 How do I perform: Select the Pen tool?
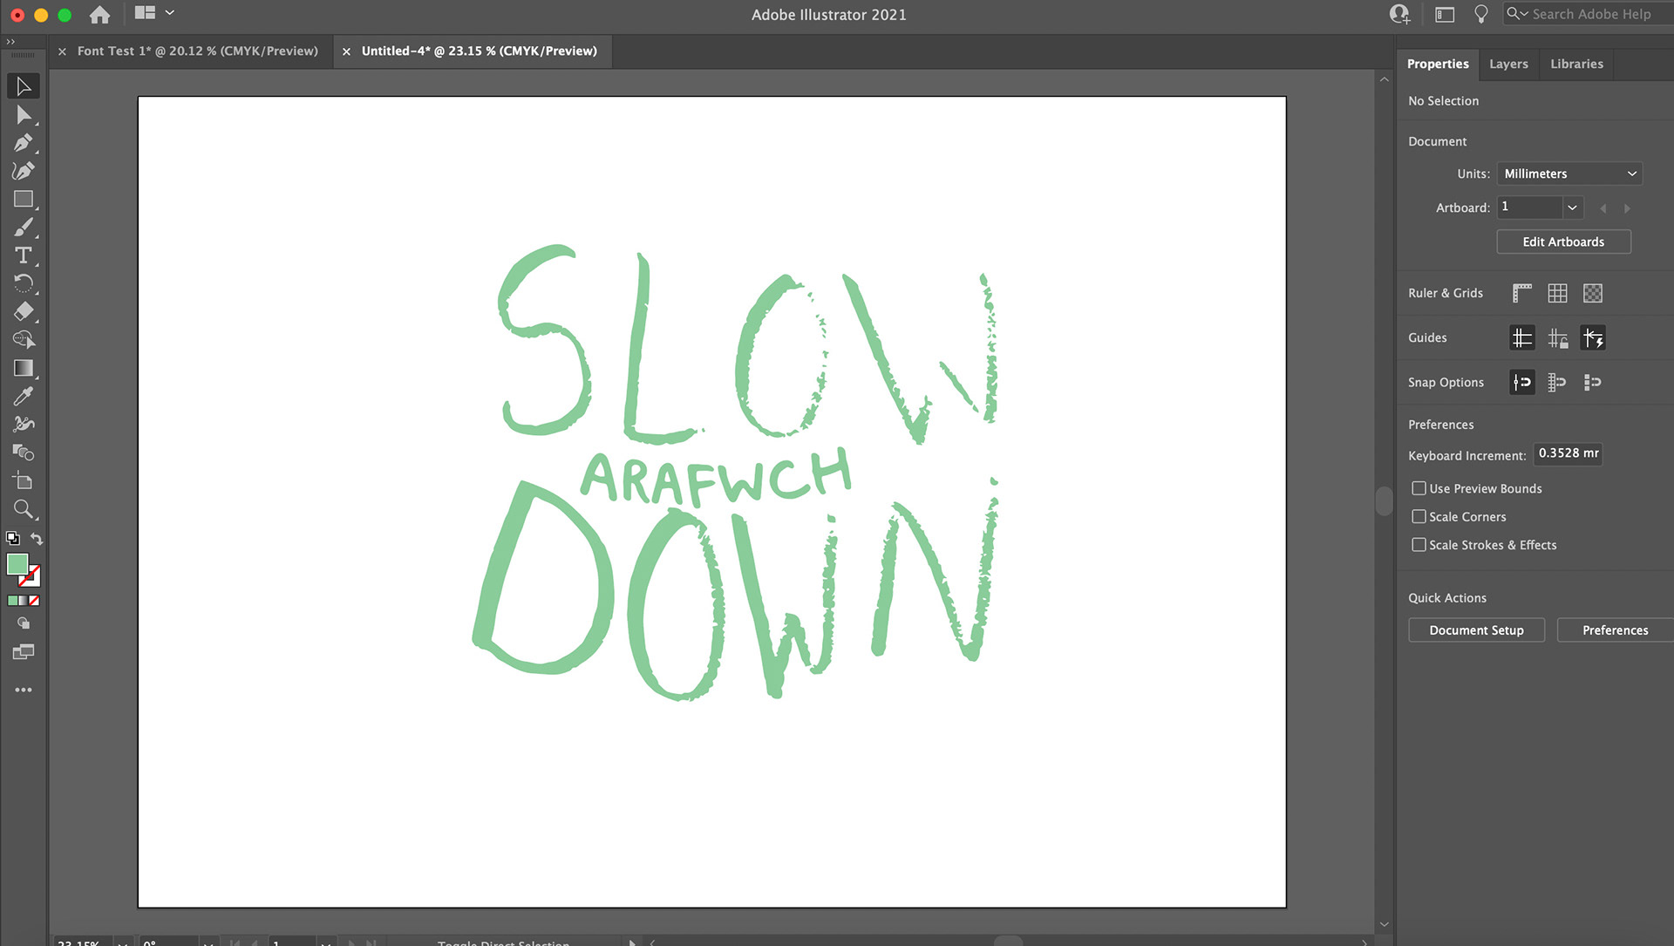coord(24,142)
